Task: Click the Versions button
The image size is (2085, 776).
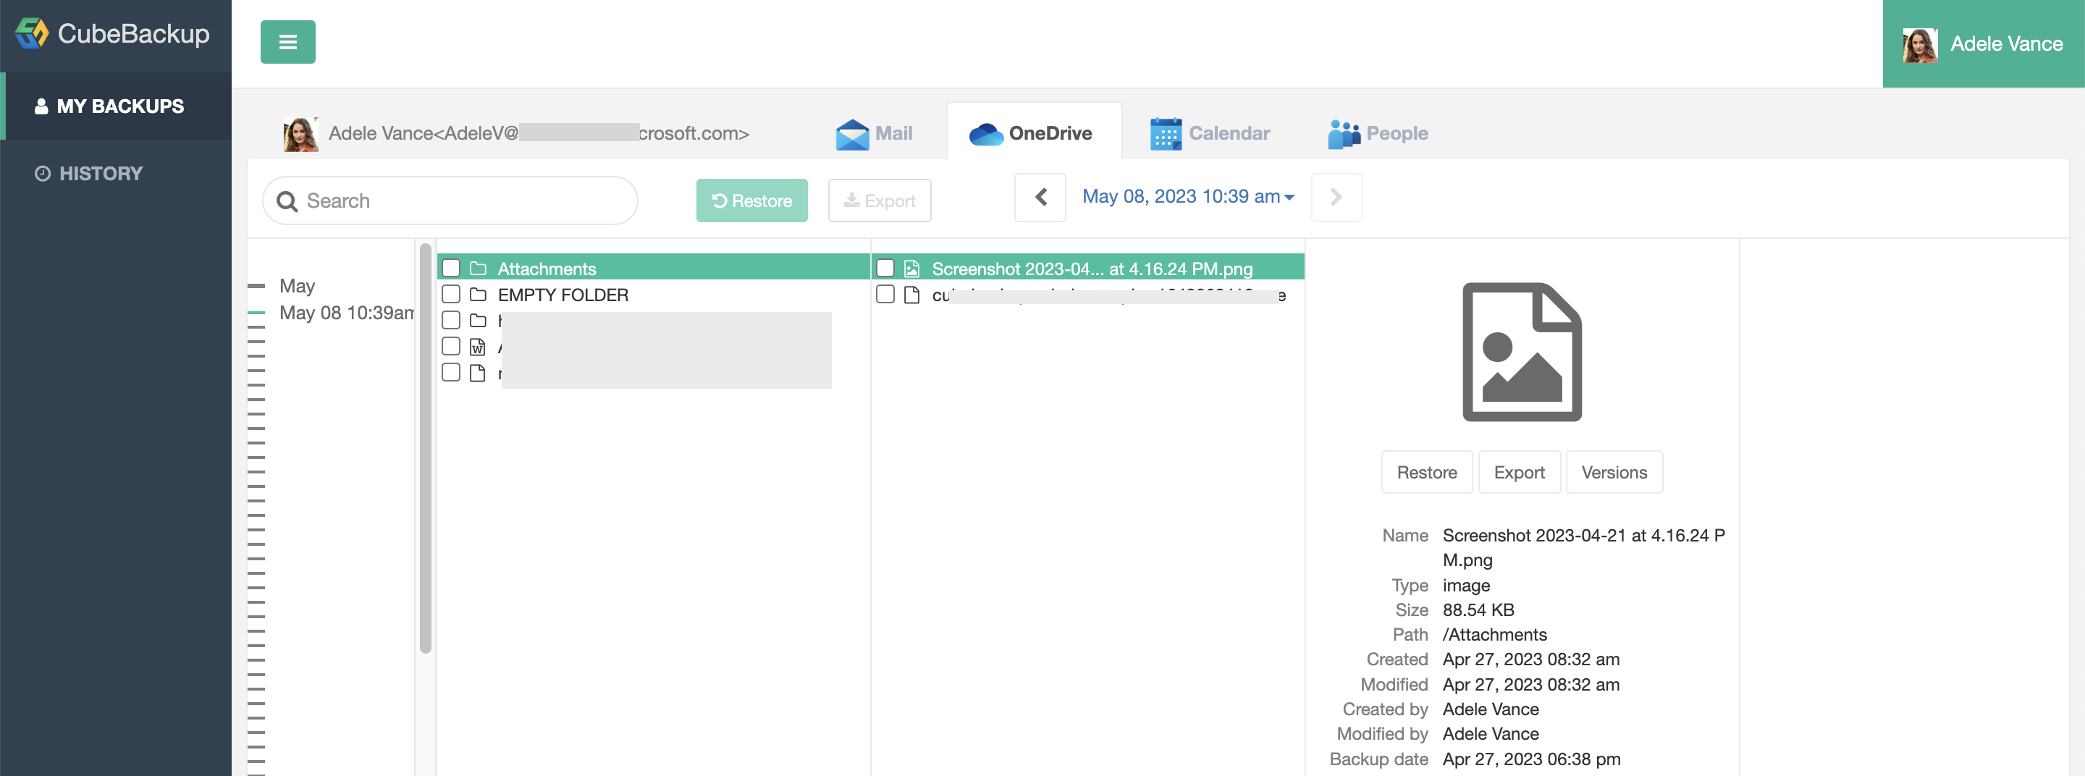Action: pyautogui.click(x=1614, y=472)
